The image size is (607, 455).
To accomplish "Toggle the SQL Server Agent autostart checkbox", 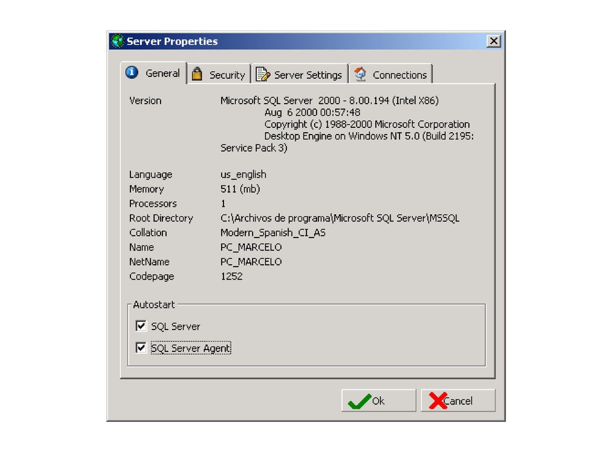I will point(141,347).
